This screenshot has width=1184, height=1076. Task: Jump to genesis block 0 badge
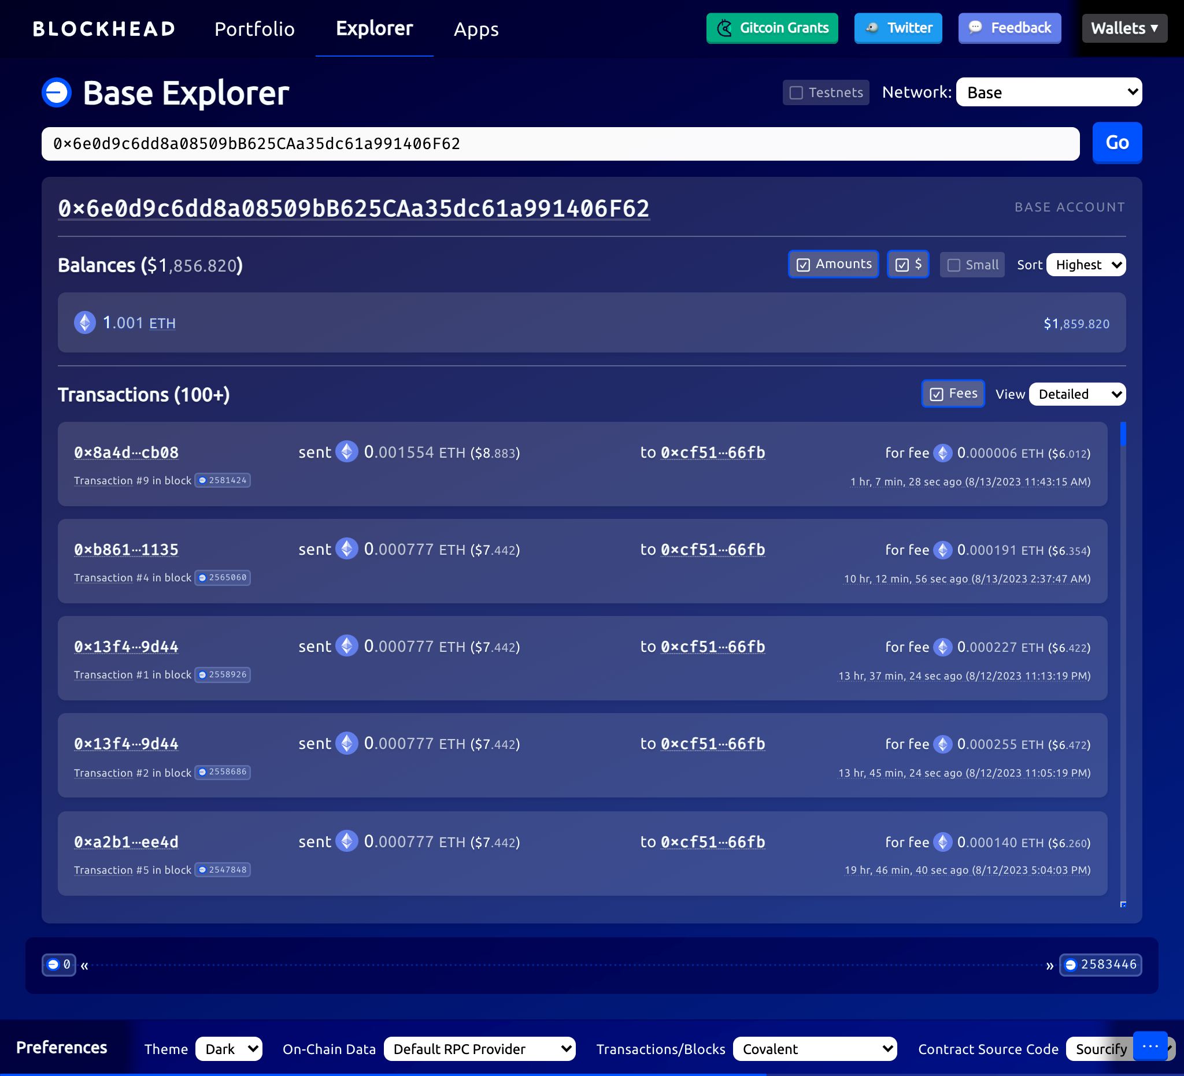point(59,964)
